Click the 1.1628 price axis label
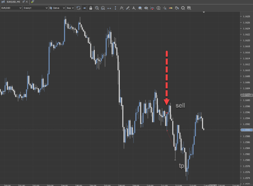The height and width of the screenshot is (186, 253). [x=246, y=17]
